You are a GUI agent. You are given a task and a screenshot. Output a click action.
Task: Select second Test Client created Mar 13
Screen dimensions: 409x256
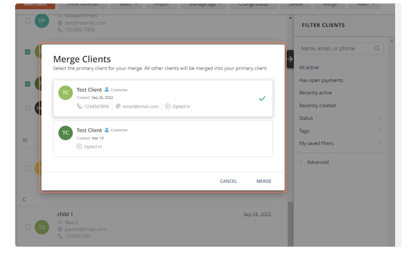[163, 139]
